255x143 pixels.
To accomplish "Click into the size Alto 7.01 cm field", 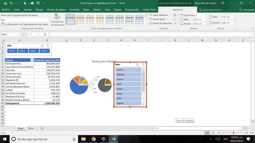I will pos(227,17).
